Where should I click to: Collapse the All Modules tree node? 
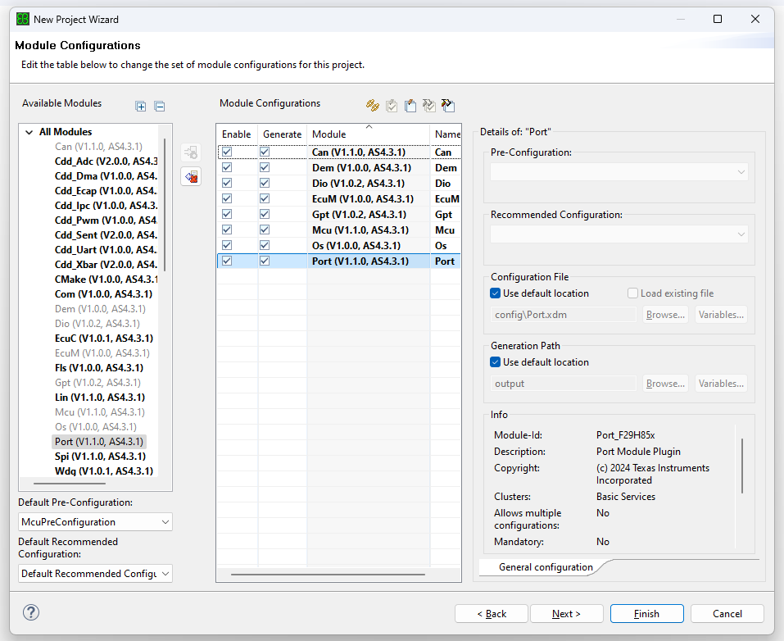29,132
